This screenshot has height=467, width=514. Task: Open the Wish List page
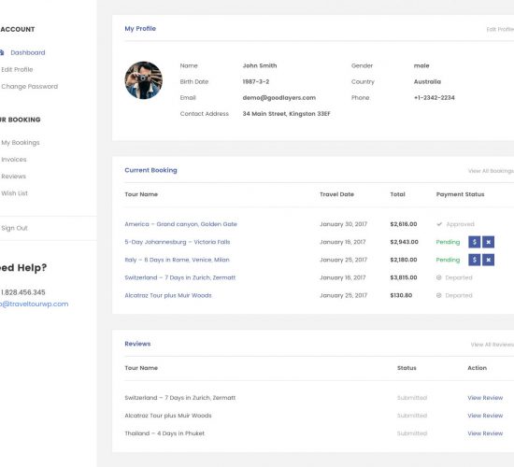(14, 193)
